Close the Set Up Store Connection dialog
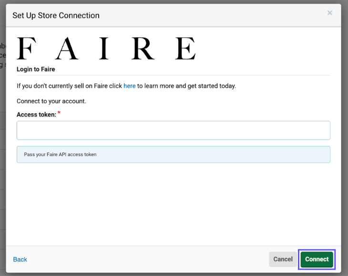Image resolution: width=348 pixels, height=276 pixels. pyautogui.click(x=329, y=13)
